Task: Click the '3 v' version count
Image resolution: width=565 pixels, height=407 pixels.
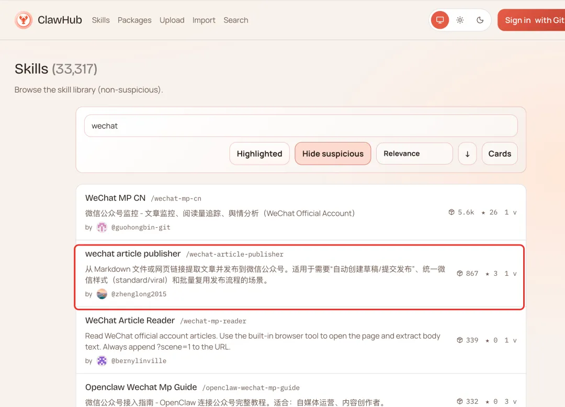Action: pos(511,401)
